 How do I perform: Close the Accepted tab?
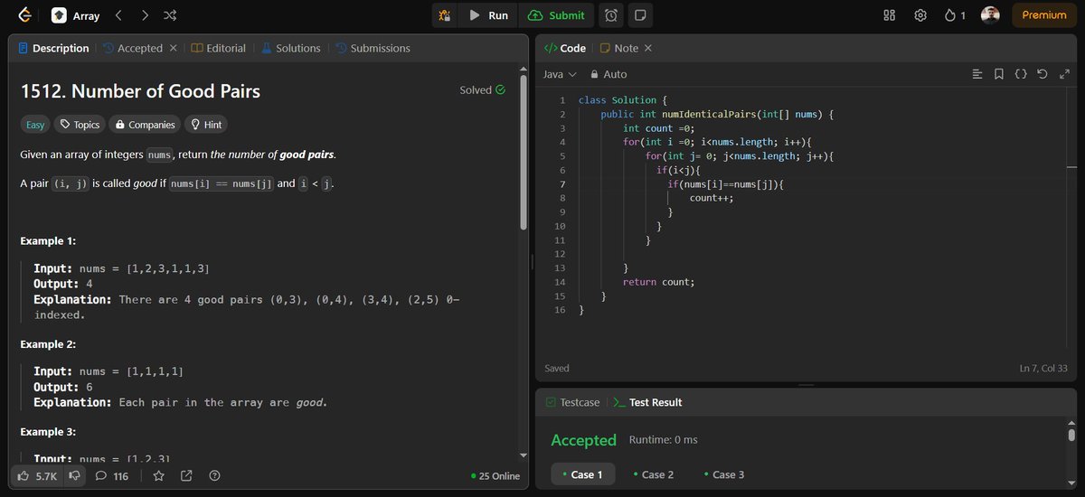pyautogui.click(x=174, y=48)
